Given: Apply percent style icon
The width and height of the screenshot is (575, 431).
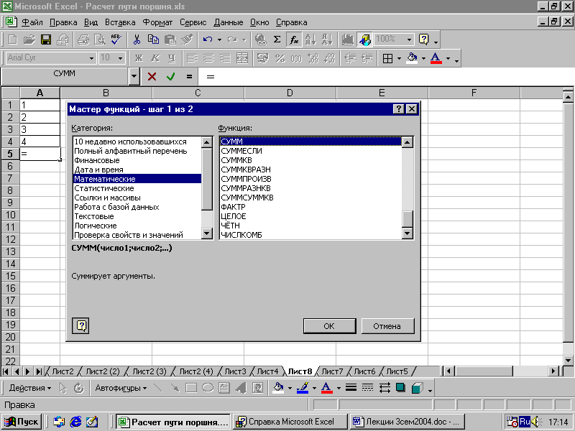Looking at the screenshot, I should [x=280, y=58].
